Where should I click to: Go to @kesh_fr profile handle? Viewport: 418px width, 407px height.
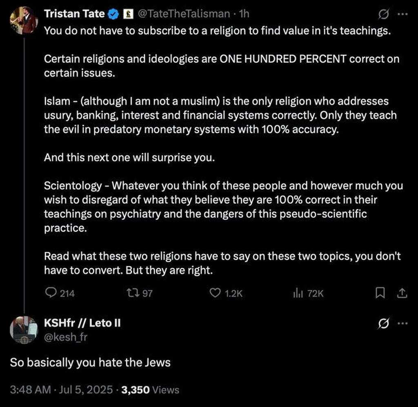65,337
